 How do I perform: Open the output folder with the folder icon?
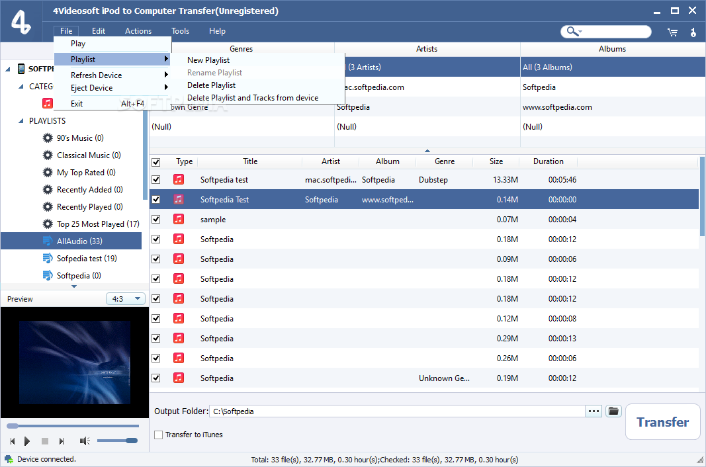point(613,411)
